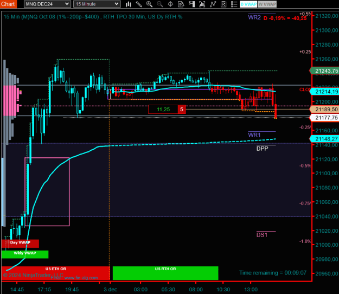
Task: Click the Time remaining countdown text
Action: (x=273, y=273)
